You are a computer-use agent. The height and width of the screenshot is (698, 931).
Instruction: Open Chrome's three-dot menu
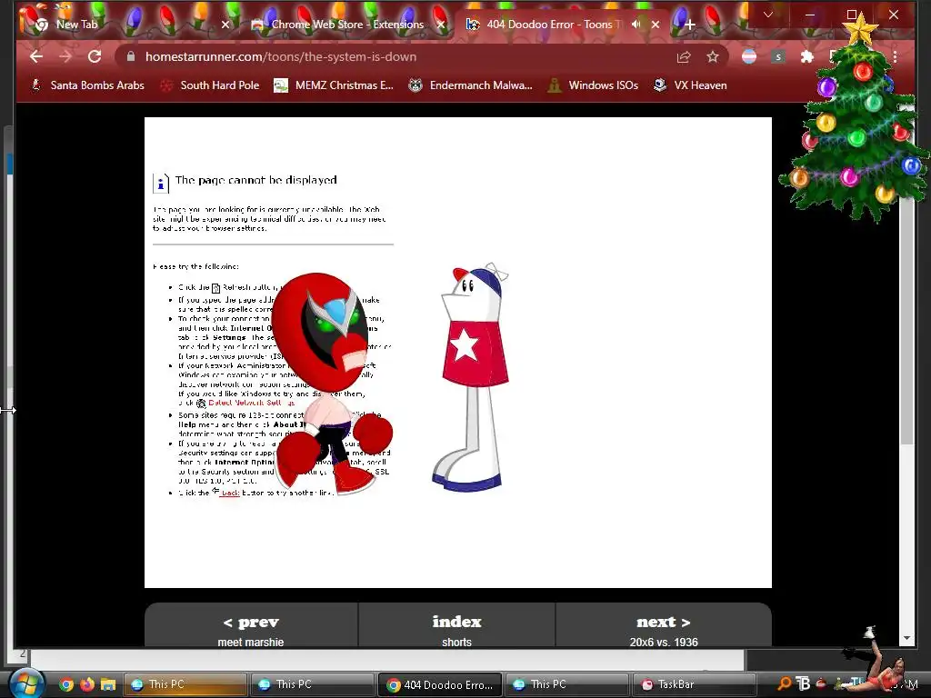click(x=895, y=57)
